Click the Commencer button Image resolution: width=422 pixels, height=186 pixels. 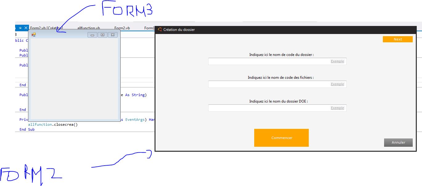[x=281, y=137]
